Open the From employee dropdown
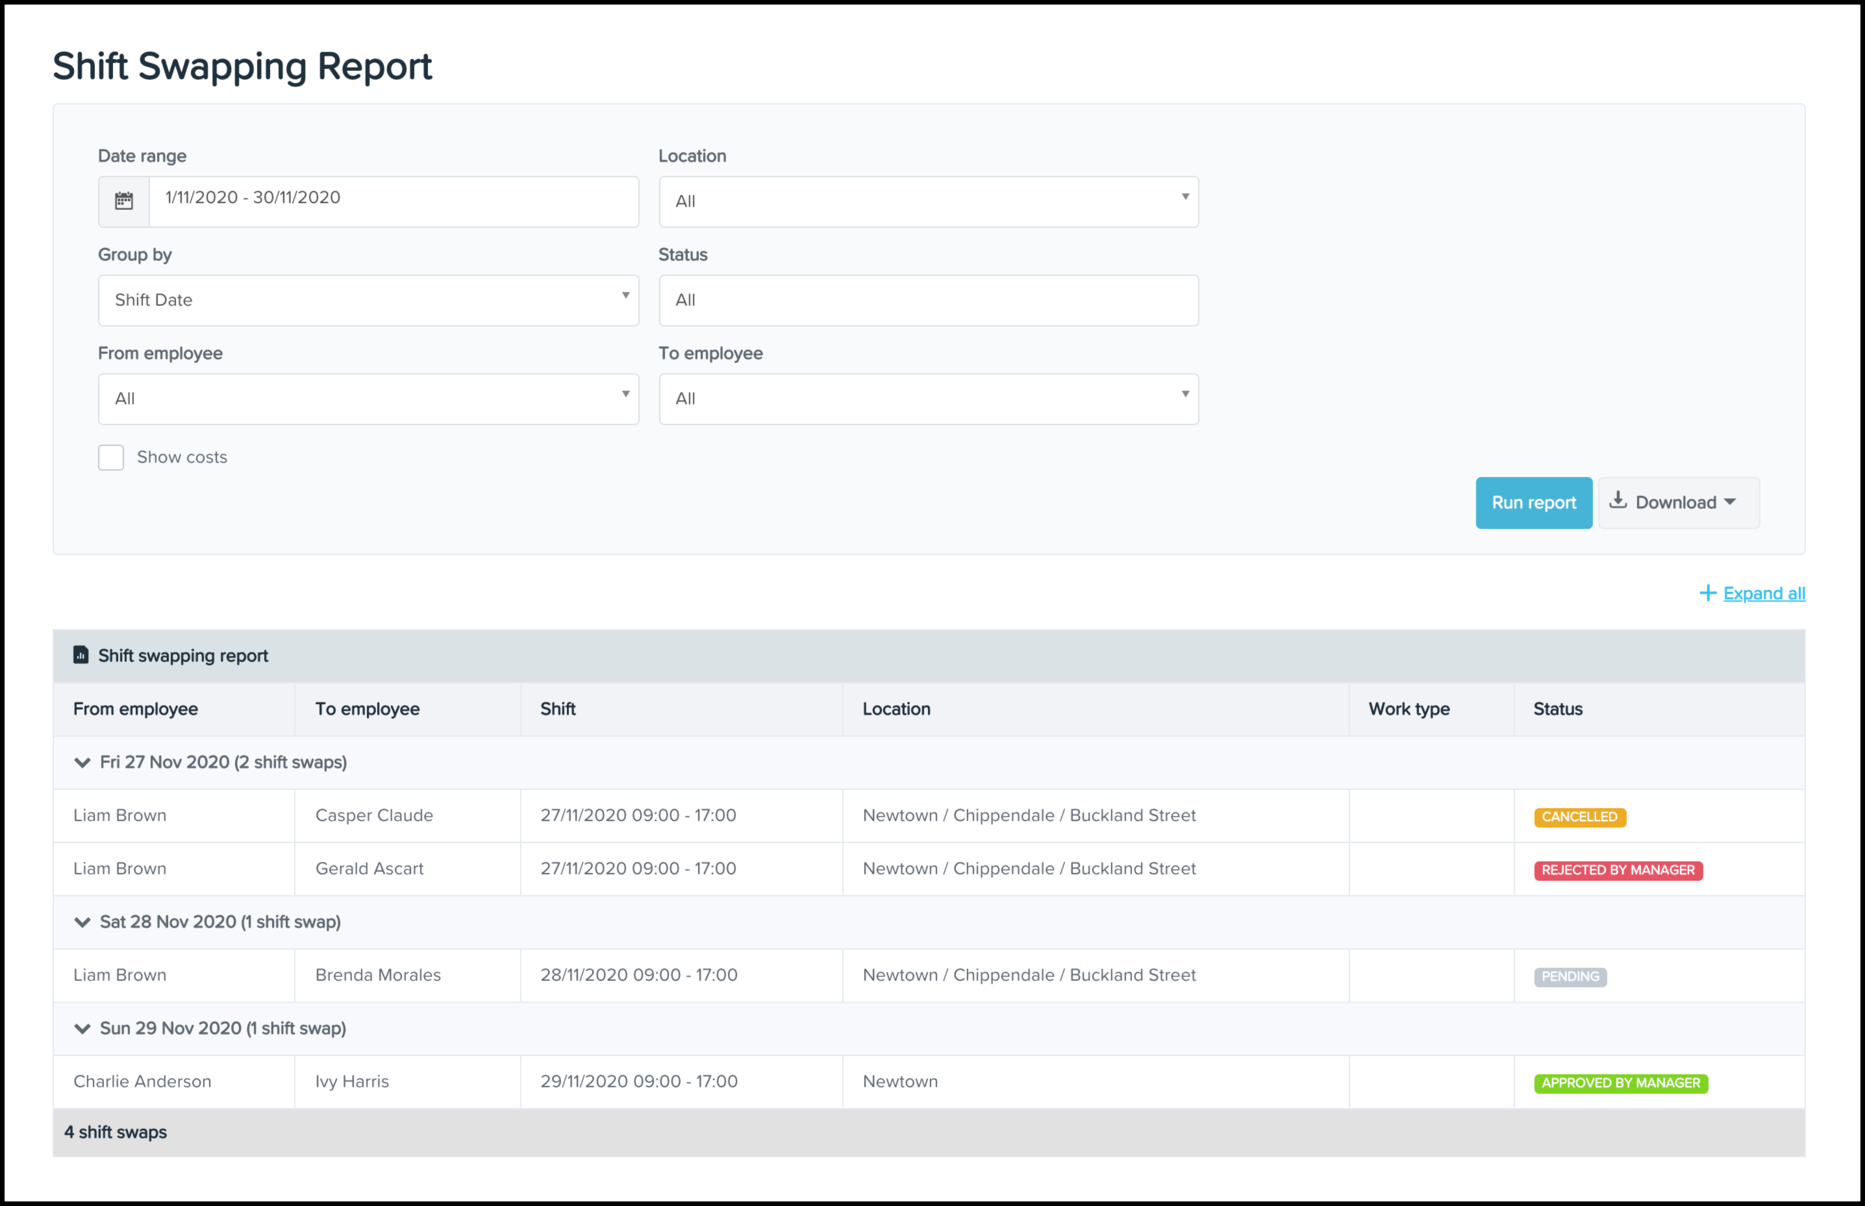The width and height of the screenshot is (1865, 1206). (x=368, y=399)
